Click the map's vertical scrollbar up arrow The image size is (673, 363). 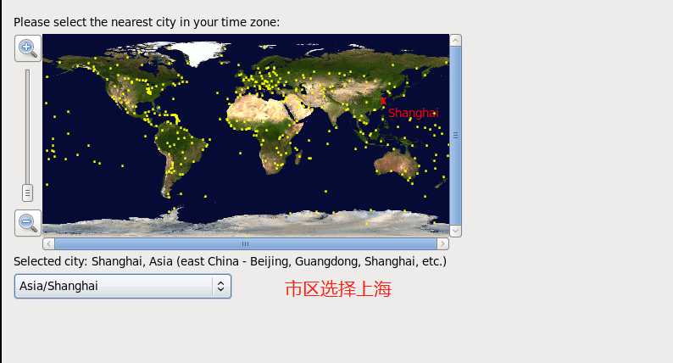coord(455,41)
